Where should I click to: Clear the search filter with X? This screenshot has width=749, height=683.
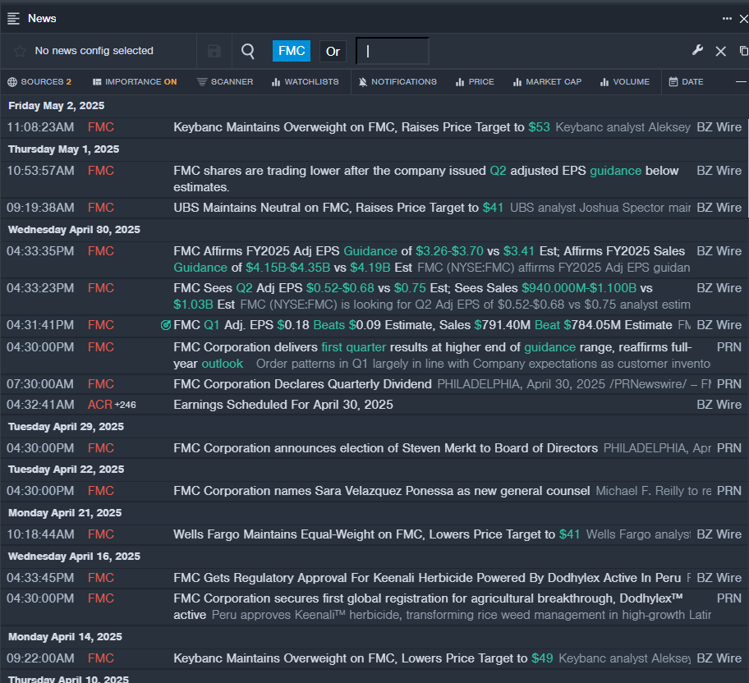click(x=721, y=51)
